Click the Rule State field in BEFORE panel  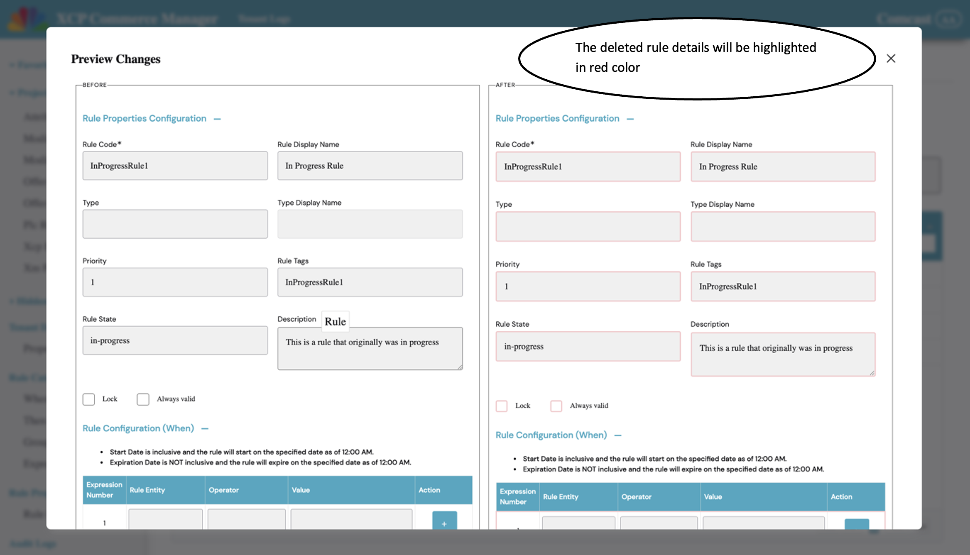[x=175, y=340]
